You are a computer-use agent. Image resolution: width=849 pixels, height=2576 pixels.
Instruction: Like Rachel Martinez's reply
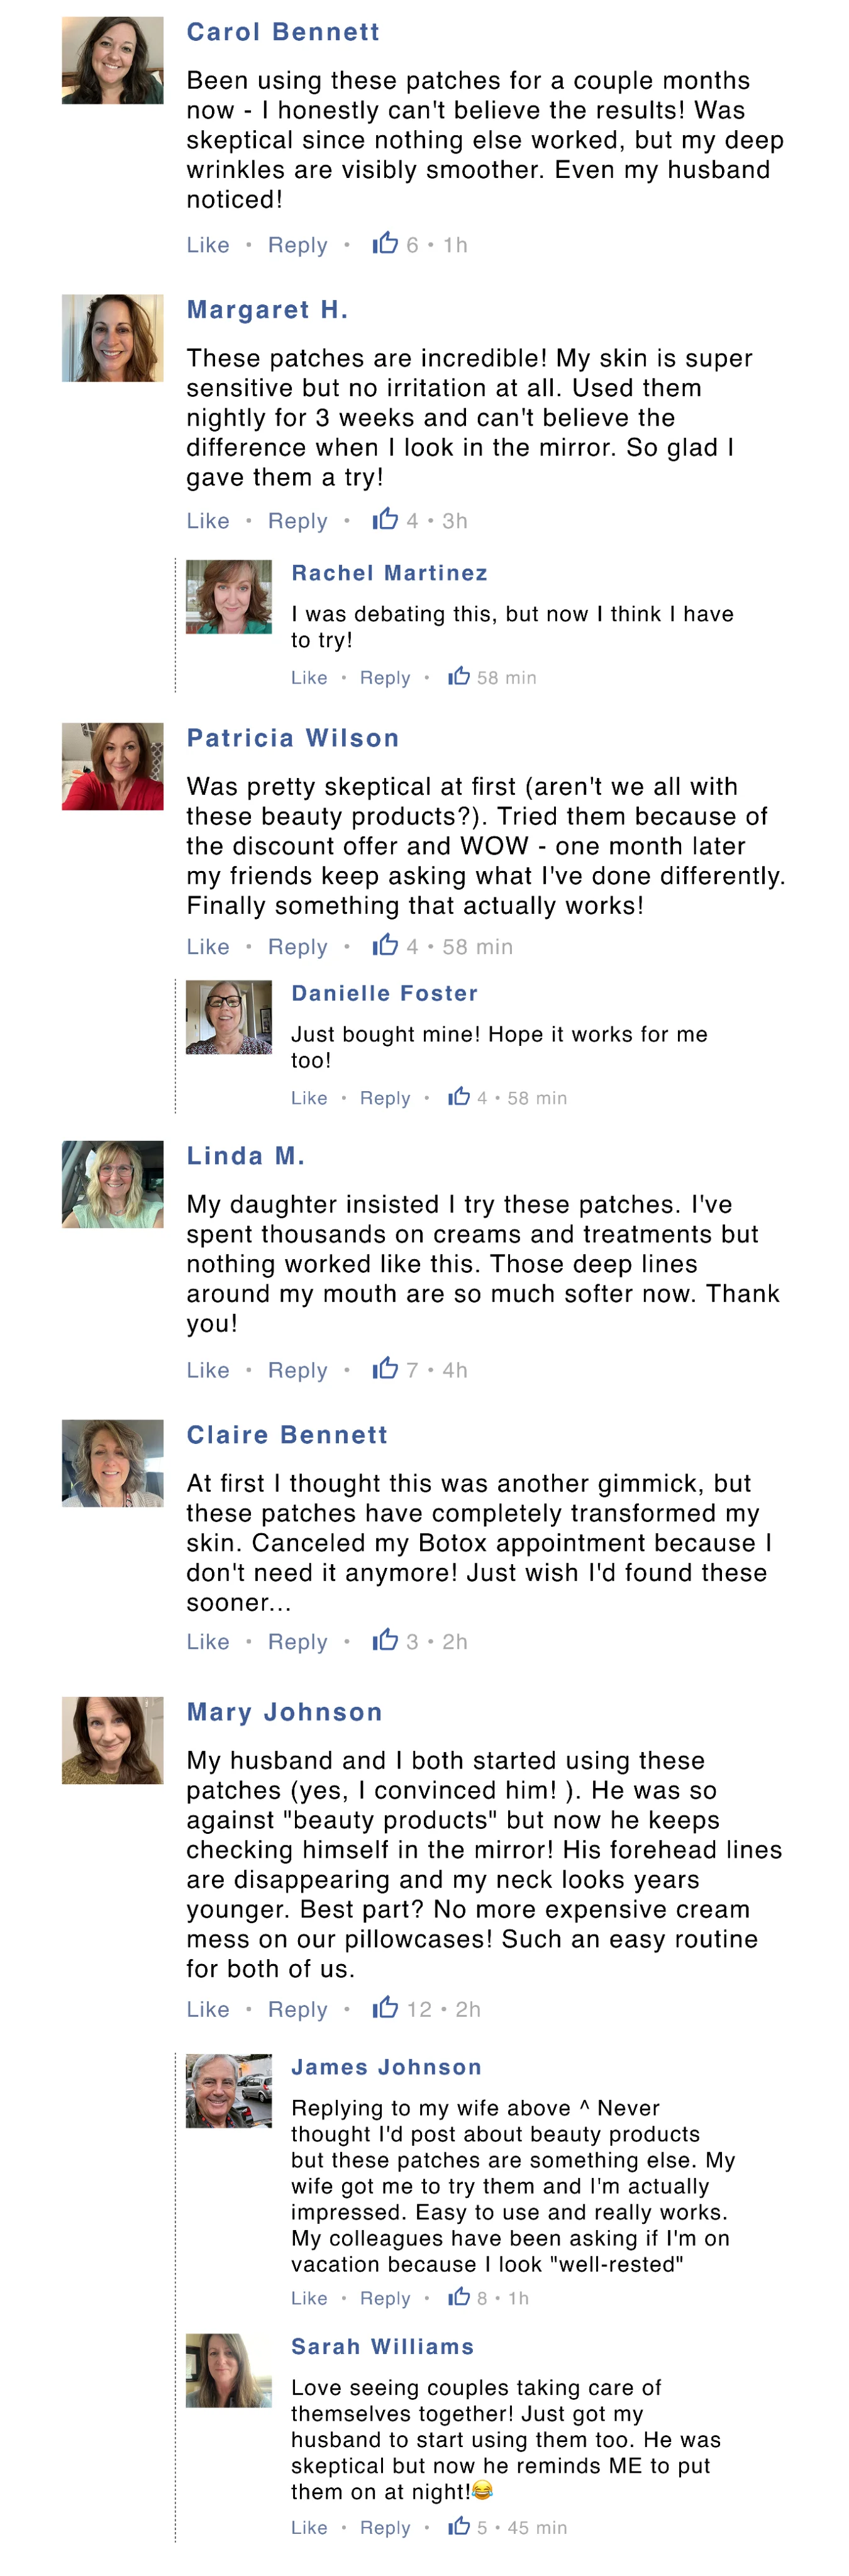[x=309, y=678]
